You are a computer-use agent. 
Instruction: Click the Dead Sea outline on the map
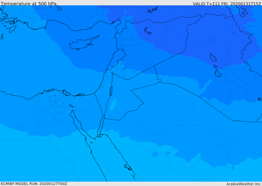(111, 90)
